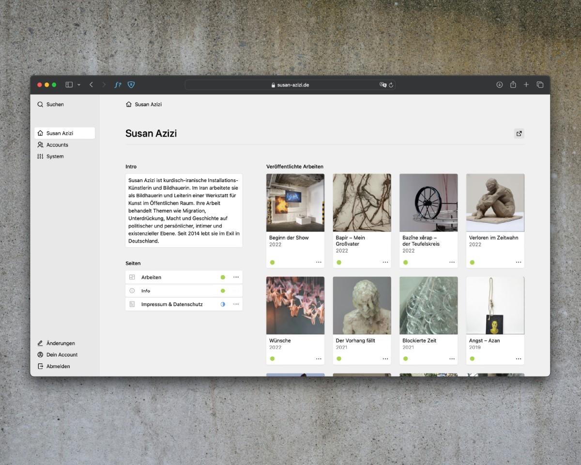Open a new tab with plus icon

point(526,85)
